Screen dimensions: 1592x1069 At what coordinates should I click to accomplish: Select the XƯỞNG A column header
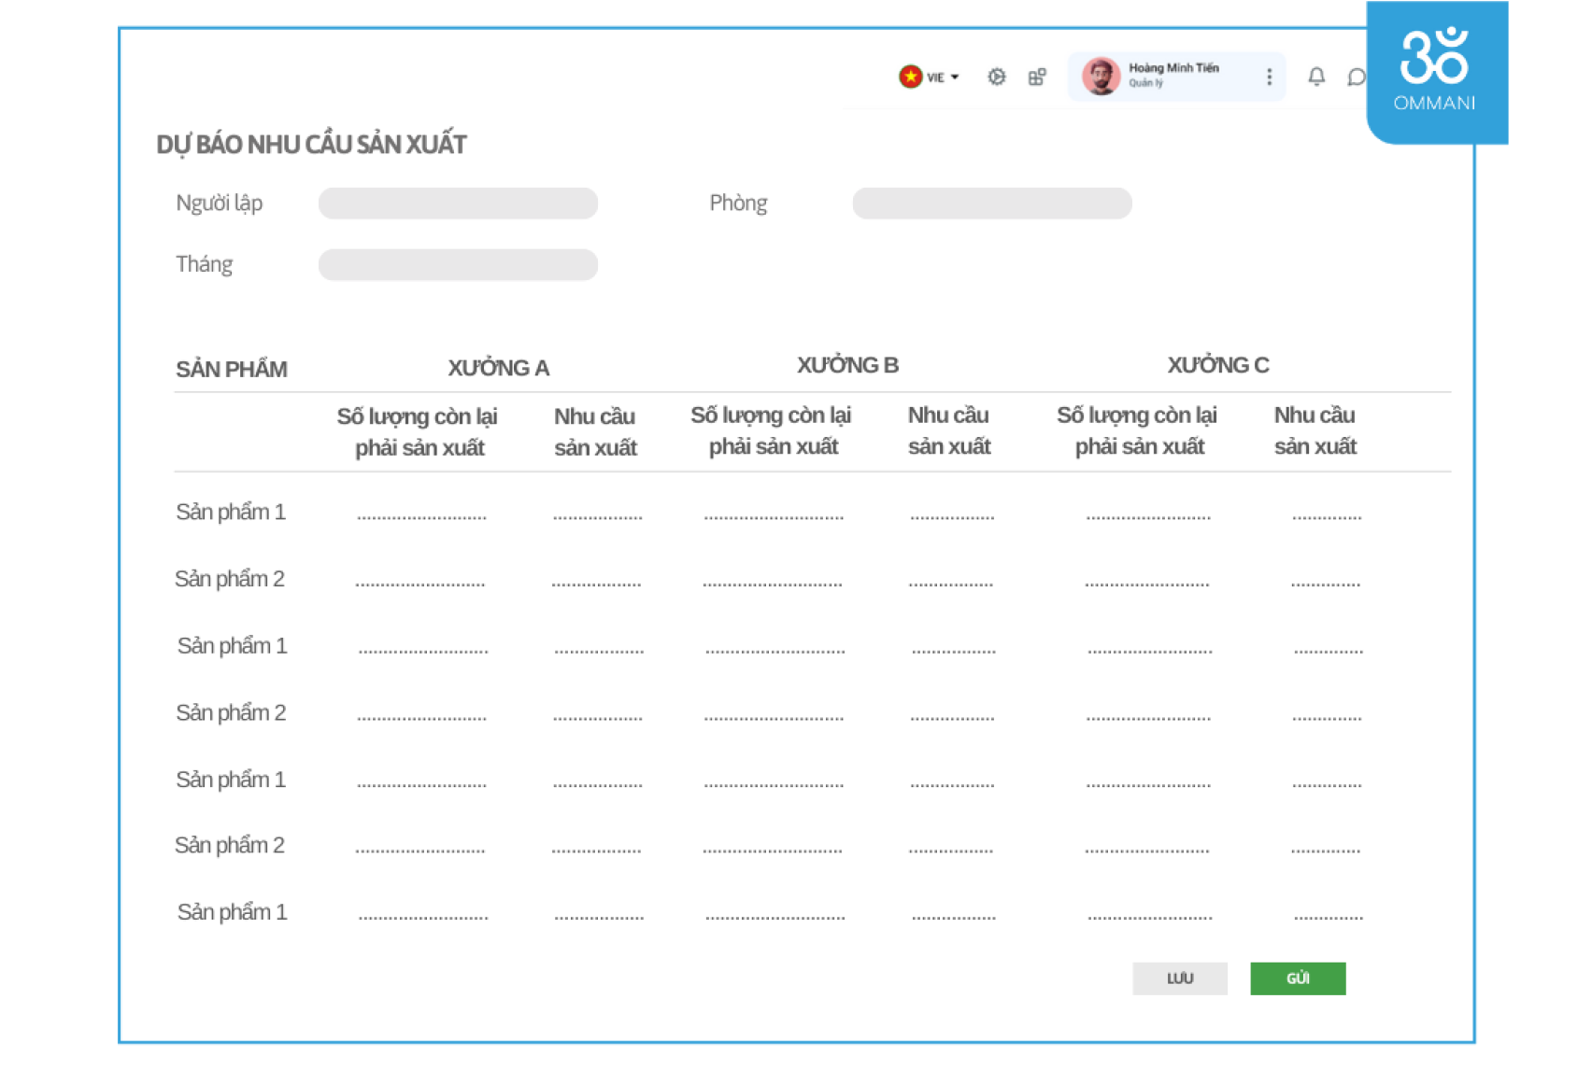tap(498, 368)
